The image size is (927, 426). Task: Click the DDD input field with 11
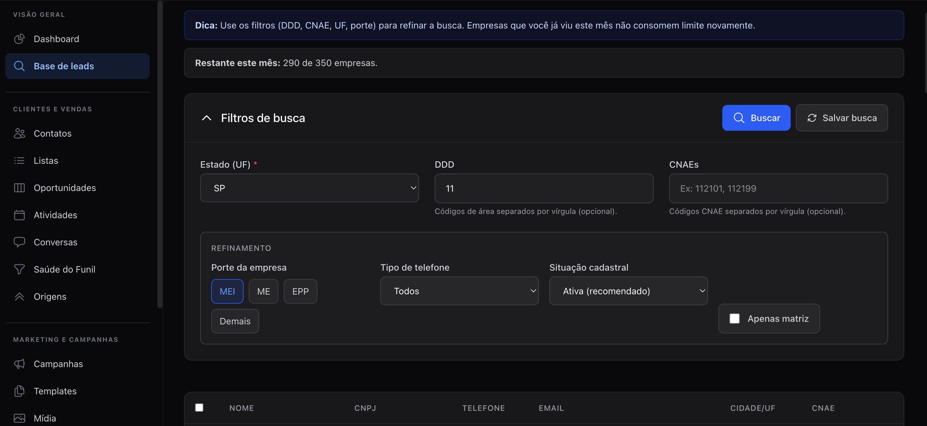click(544, 188)
